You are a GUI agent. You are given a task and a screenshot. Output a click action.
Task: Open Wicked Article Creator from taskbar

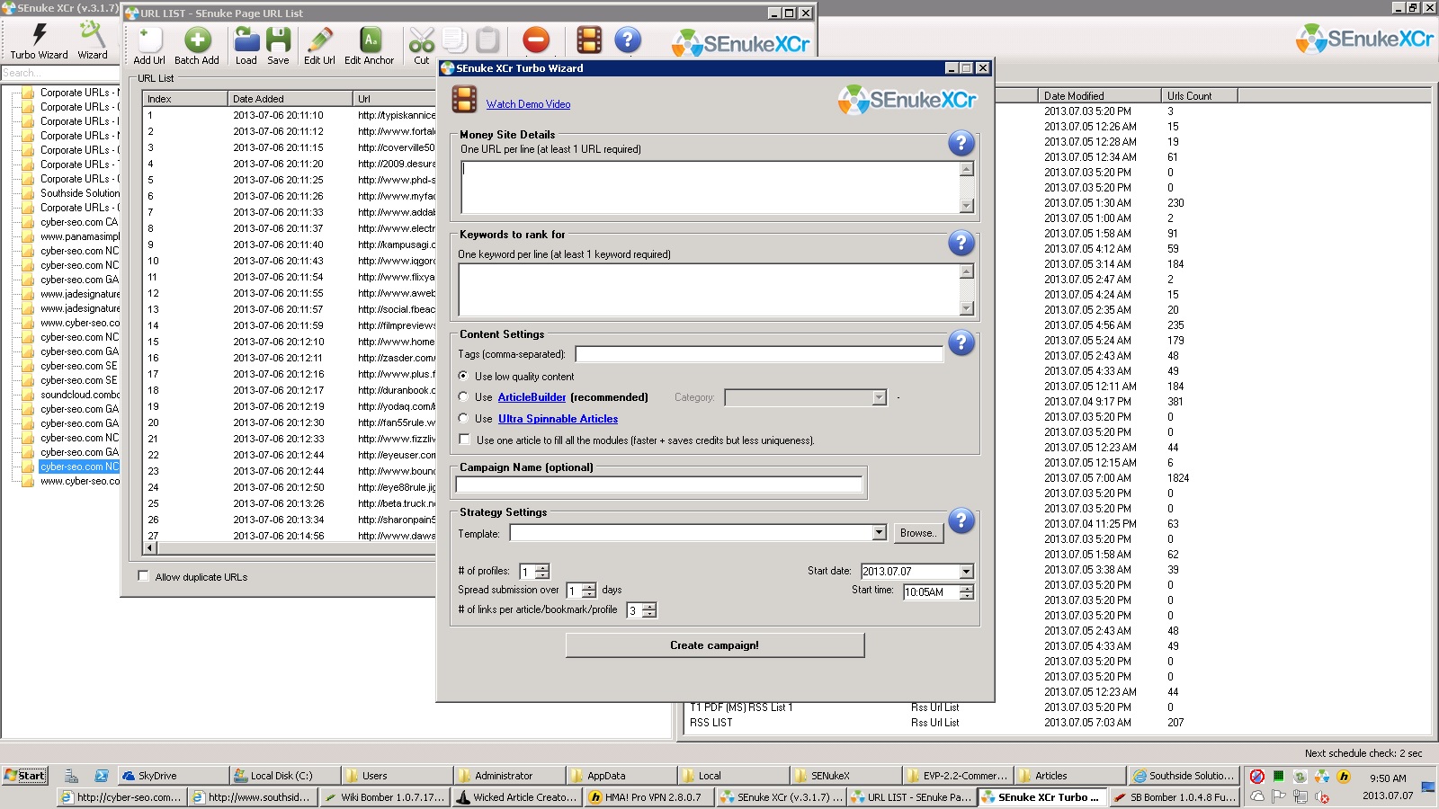(517, 797)
